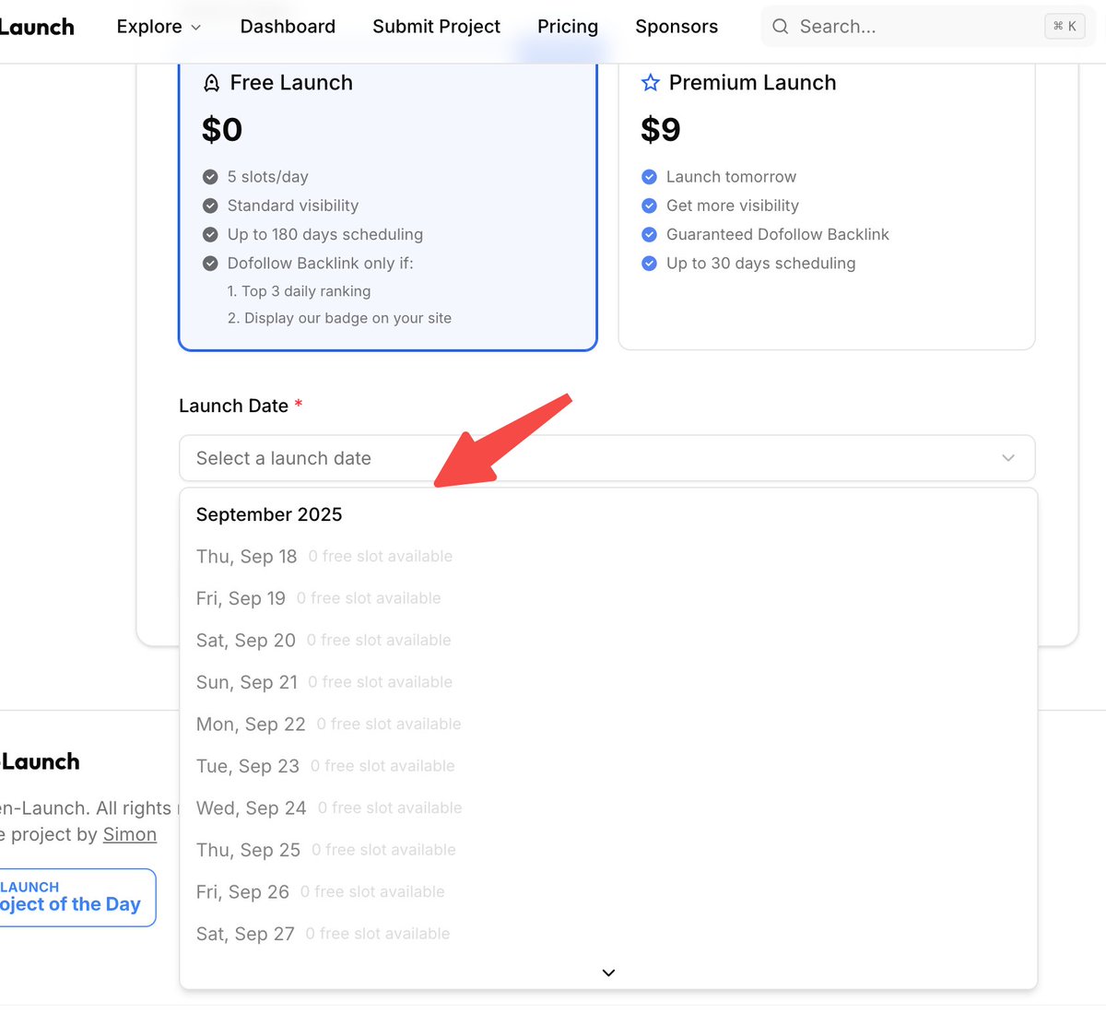The image size is (1106, 1013).
Task: Click the launch date dropdown chevron
Action: [x=1008, y=458]
